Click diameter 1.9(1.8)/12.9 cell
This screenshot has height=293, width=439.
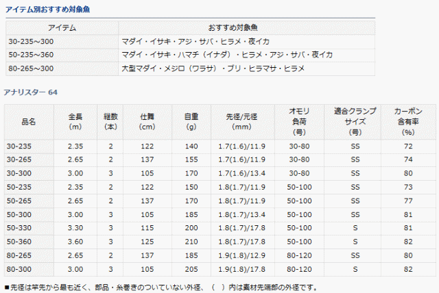(x=242, y=255)
